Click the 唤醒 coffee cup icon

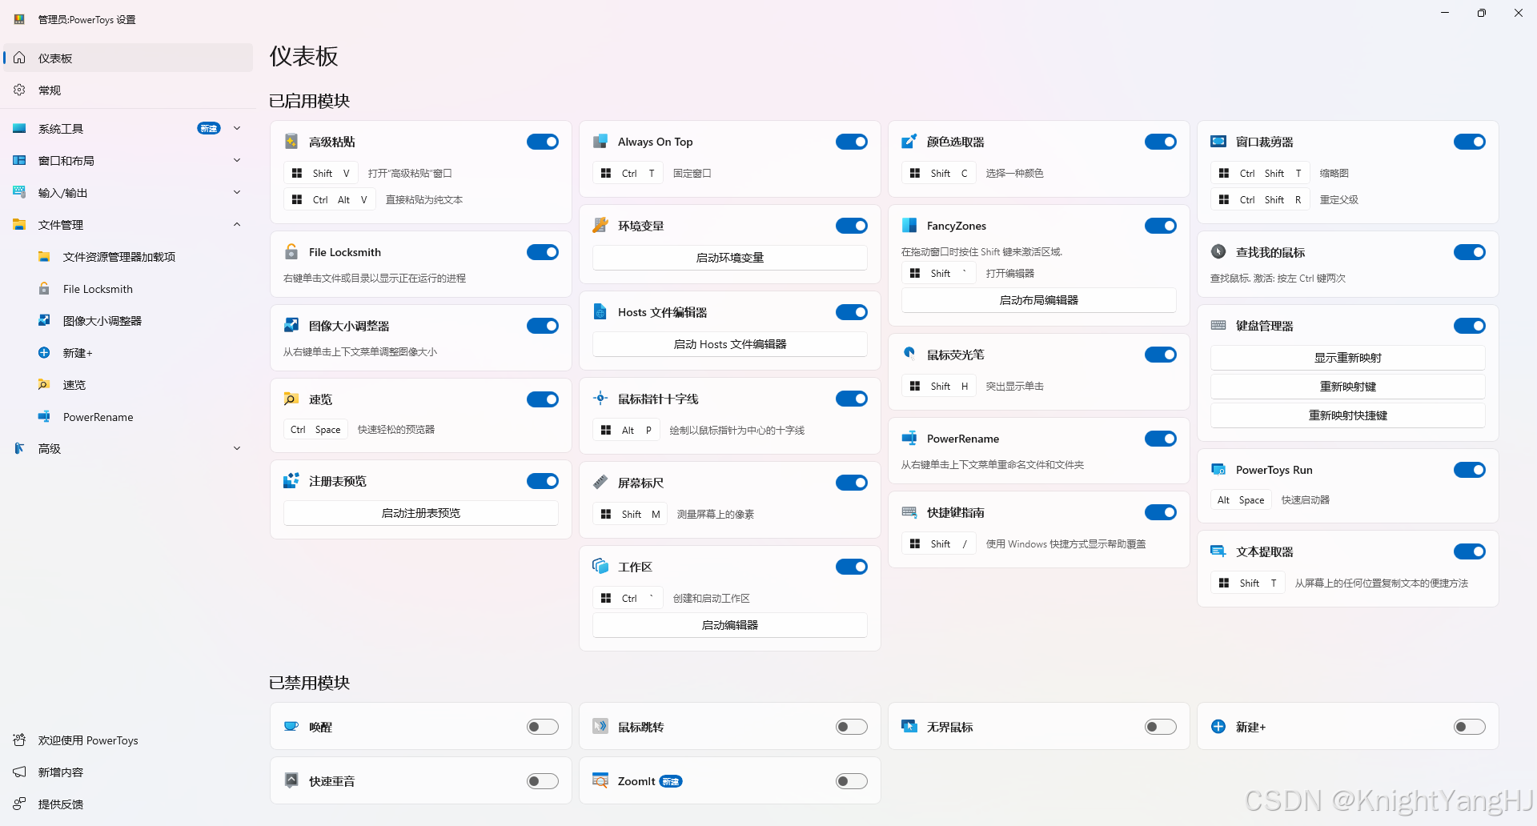tap(291, 727)
